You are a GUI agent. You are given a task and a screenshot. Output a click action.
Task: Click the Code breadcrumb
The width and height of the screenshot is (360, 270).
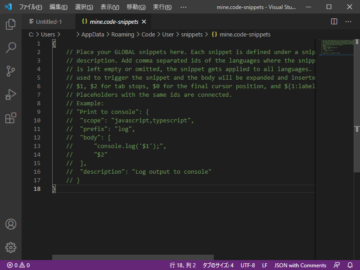[148, 35]
